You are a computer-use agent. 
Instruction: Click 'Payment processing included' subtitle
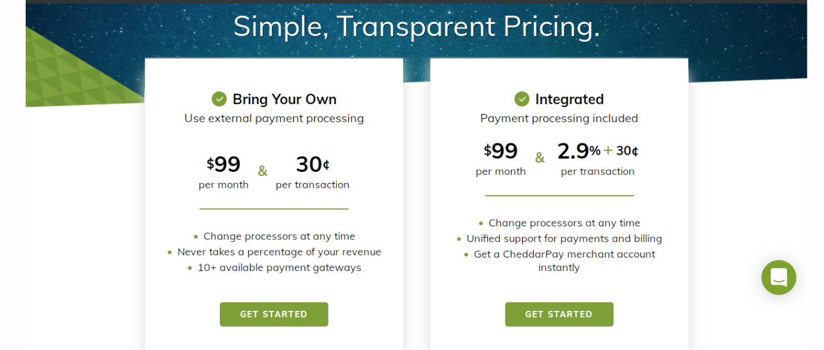(x=559, y=118)
